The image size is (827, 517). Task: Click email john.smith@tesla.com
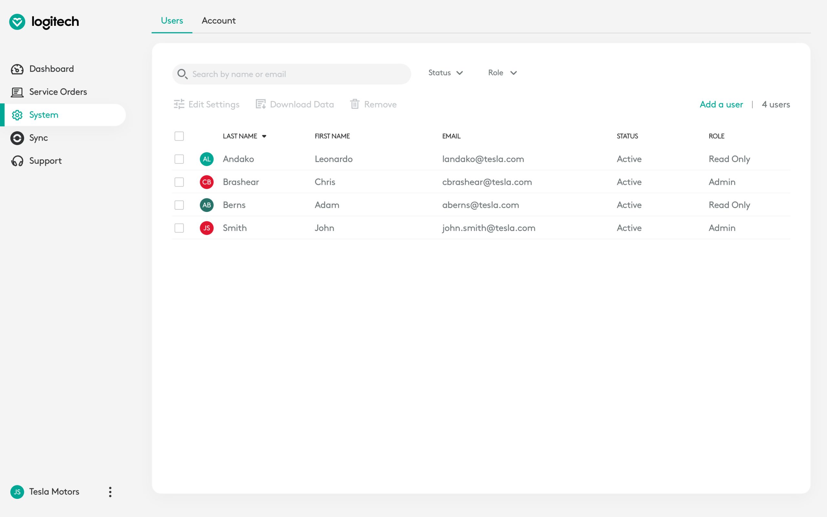tap(489, 228)
